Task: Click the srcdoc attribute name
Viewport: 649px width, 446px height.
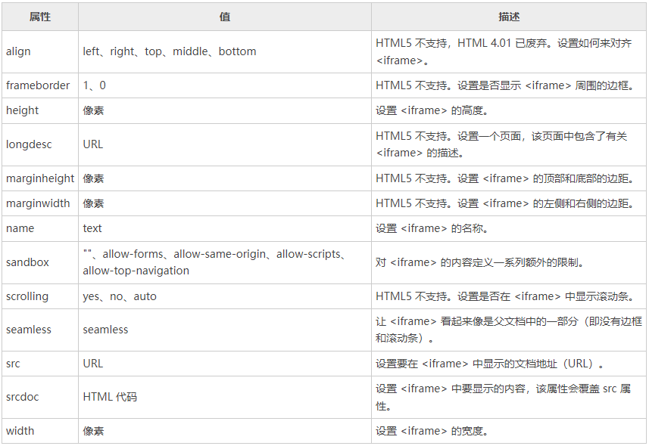Action: 24,397
